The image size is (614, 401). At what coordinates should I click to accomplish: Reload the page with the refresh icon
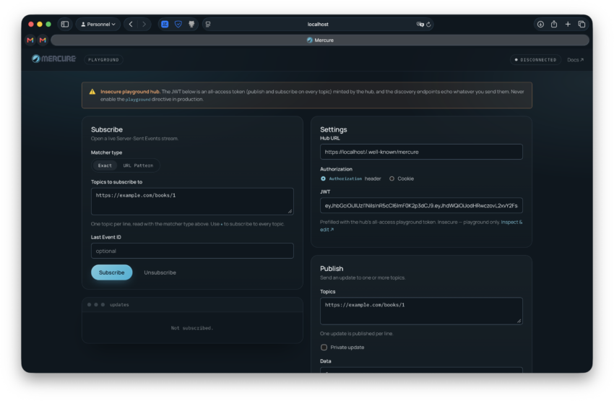pyautogui.click(x=429, y=25)
